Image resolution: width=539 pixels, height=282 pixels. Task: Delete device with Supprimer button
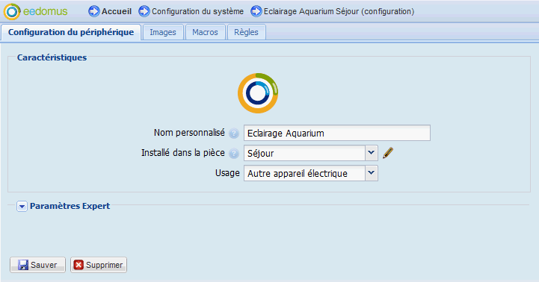point(99,265)
